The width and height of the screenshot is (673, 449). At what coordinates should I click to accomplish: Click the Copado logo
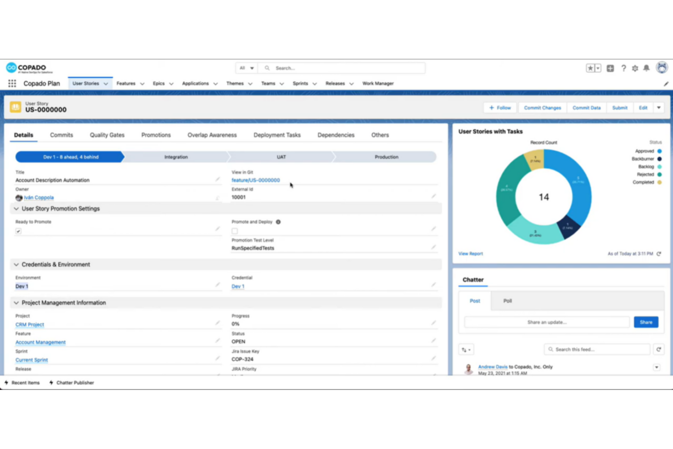click(x=30, y=68)
